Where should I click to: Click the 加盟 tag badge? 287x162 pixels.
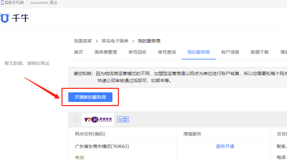point(123,120)
